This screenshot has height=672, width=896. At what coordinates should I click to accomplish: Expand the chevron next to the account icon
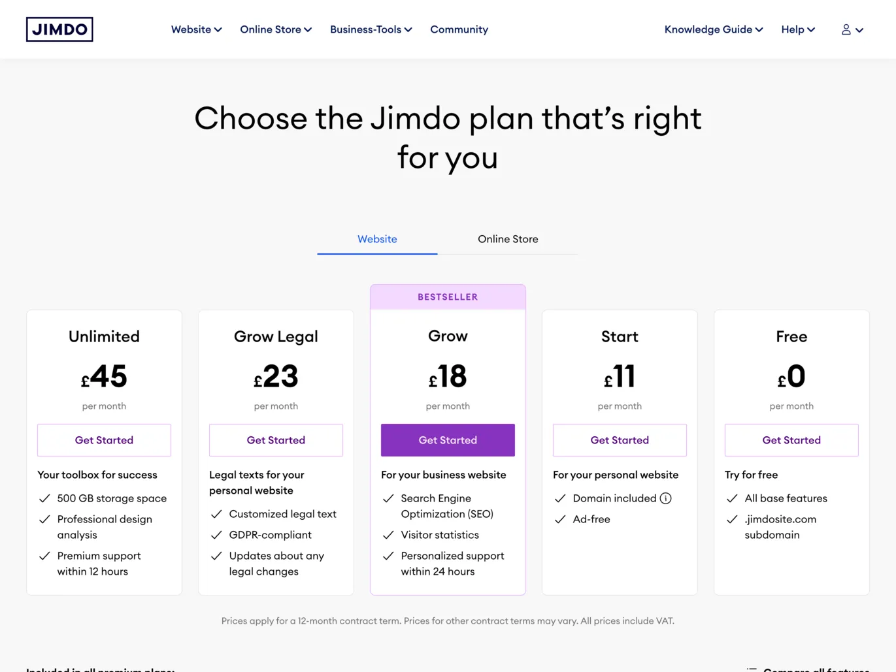pyautogui.click(x=859, y=30)
